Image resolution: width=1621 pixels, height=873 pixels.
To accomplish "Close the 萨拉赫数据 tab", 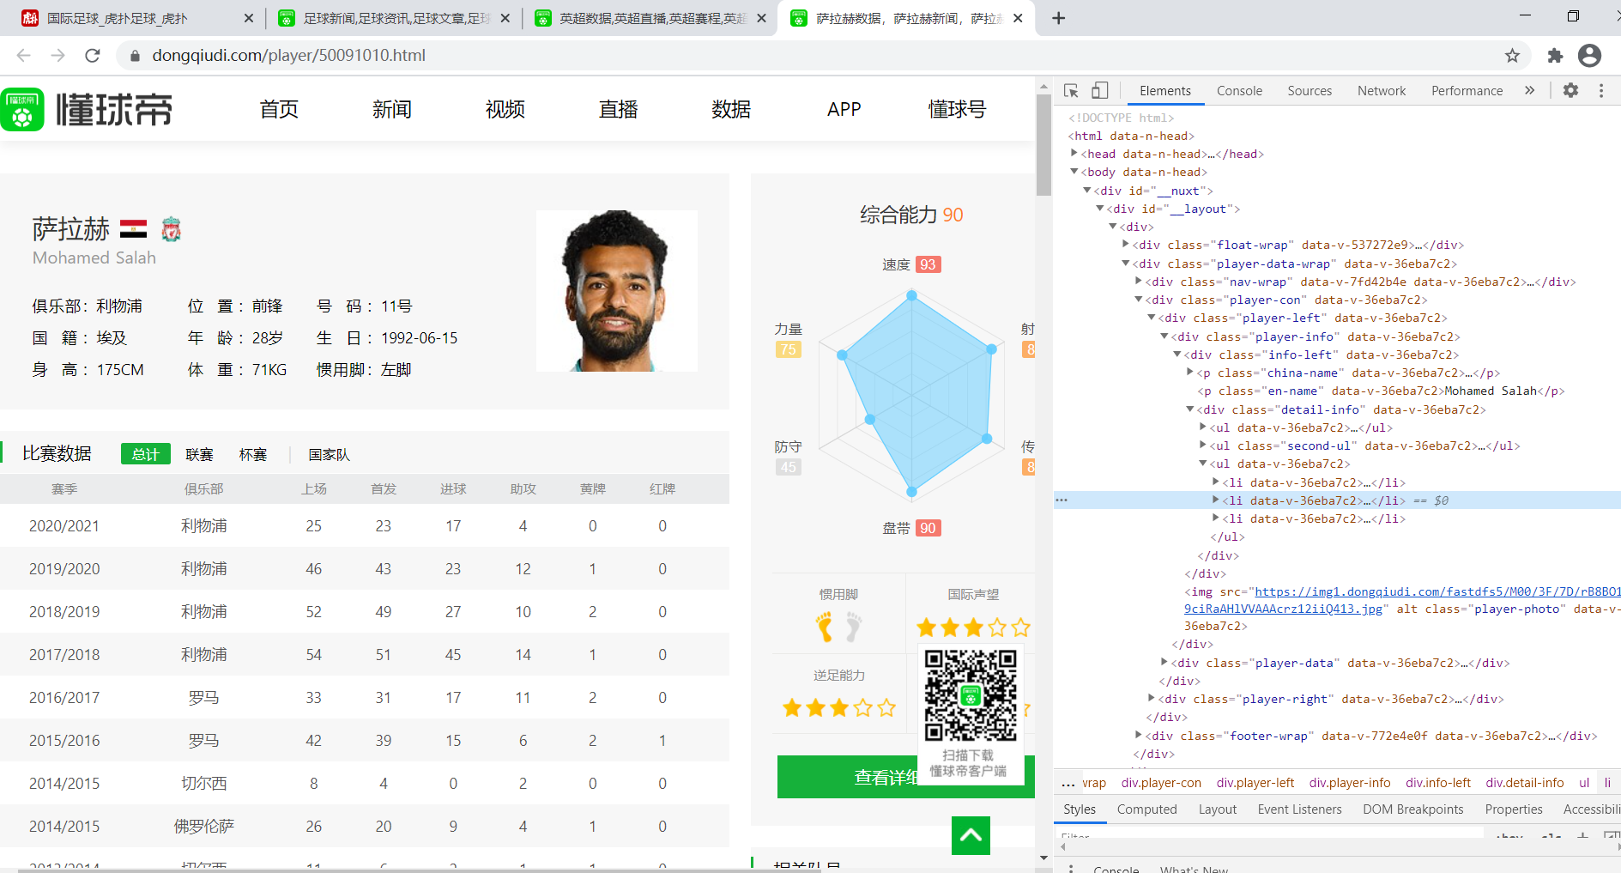I will tap(1018, 18).
